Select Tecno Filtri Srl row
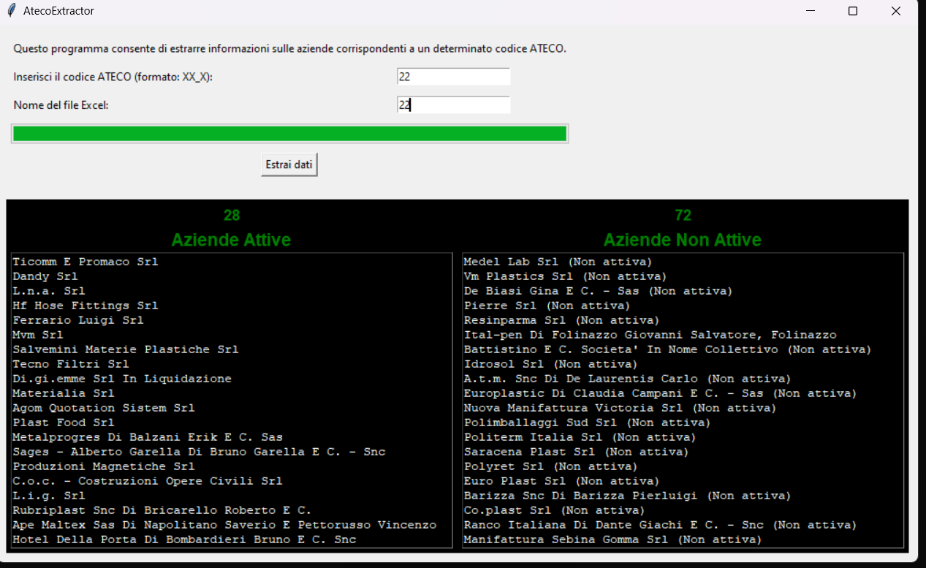926x568 pixels. (x=232, y=364)
